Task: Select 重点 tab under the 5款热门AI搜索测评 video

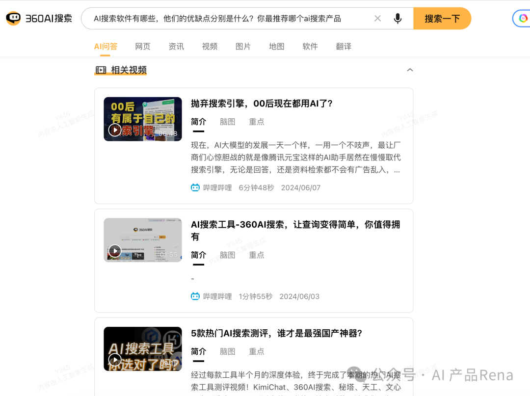Action: coord(257,351)
